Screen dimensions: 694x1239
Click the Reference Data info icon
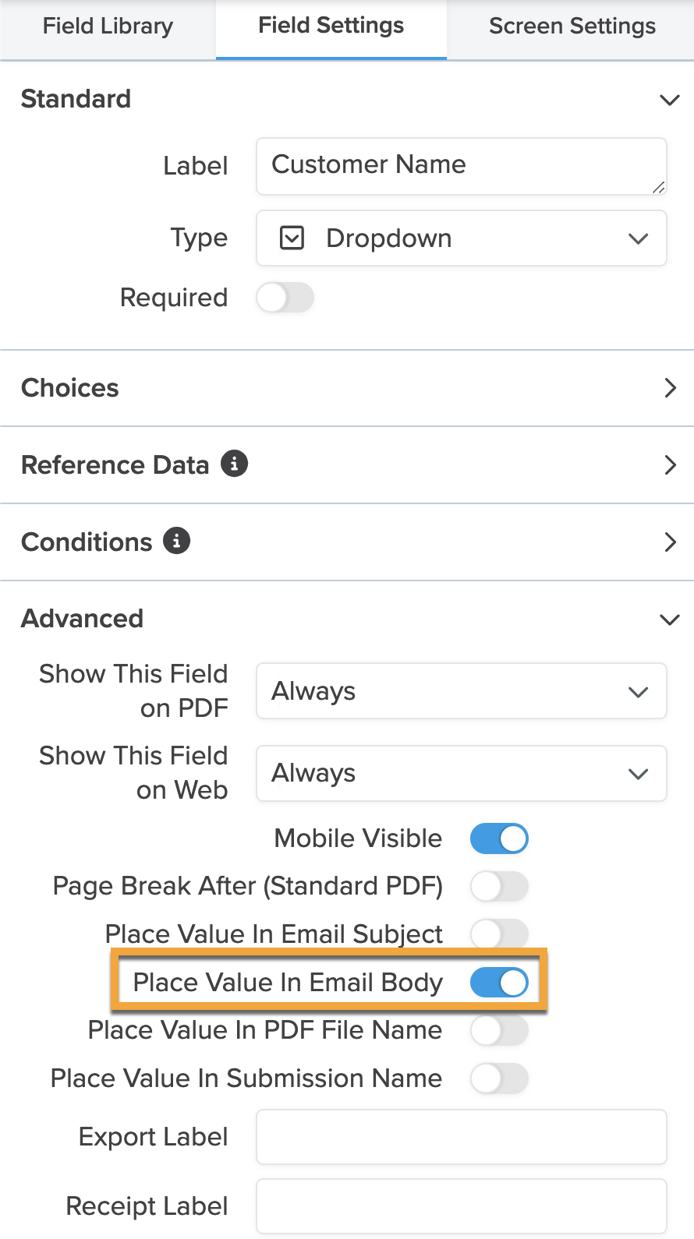pos(234,464)
